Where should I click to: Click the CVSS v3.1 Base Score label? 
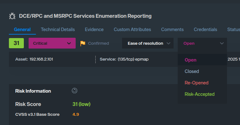tap(37, 115)
